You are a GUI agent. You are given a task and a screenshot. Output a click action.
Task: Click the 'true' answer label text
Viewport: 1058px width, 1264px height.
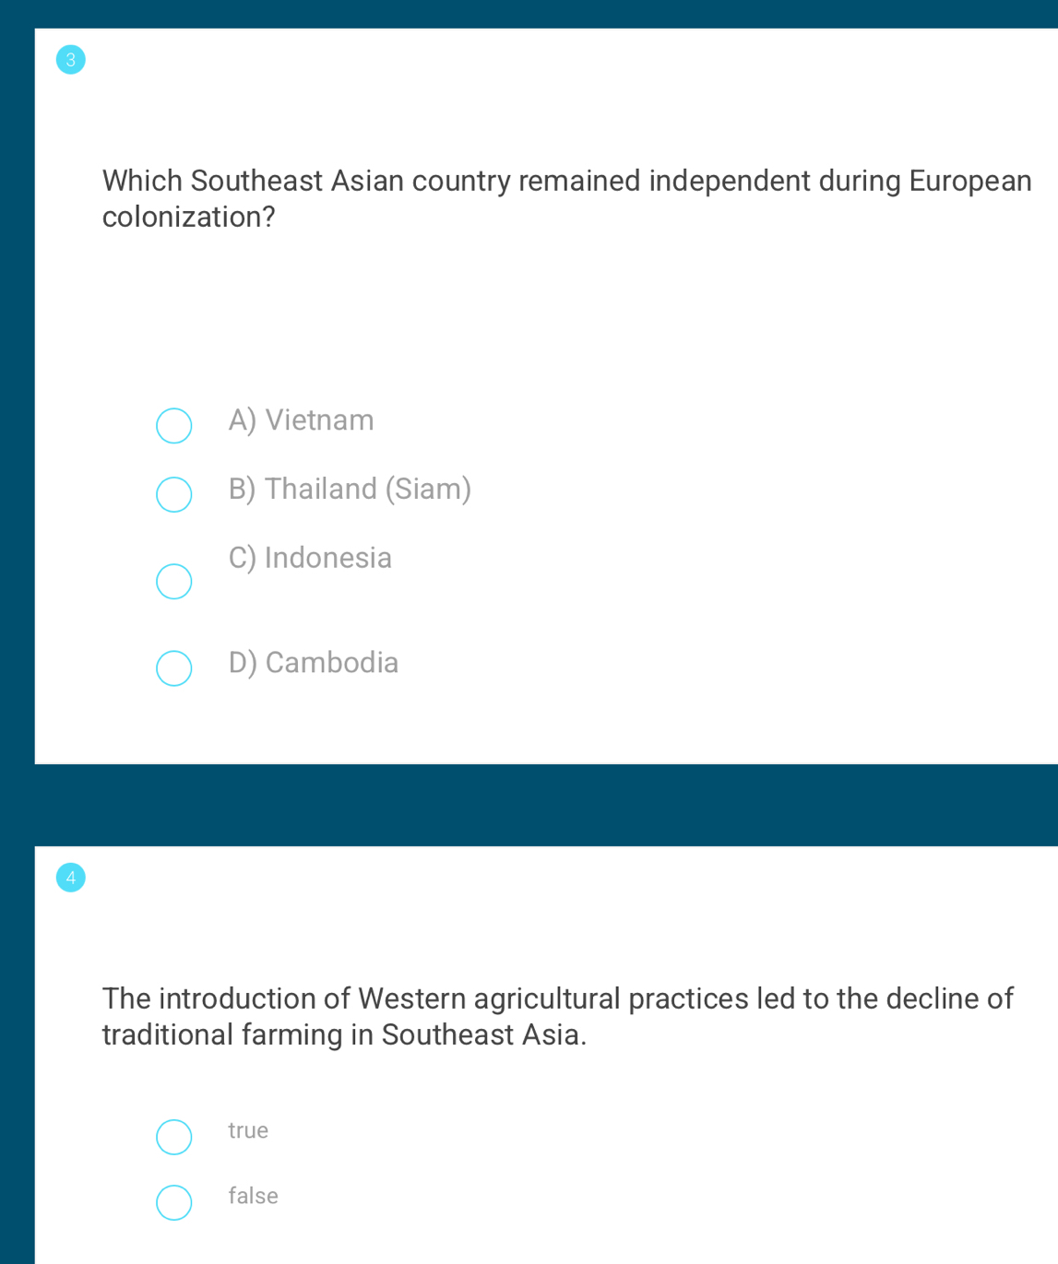[x=248, y=1130]
